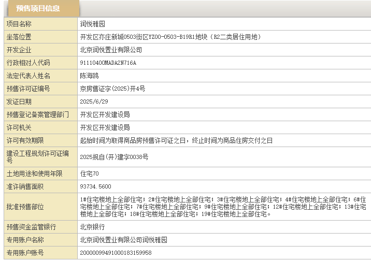Click the 预售项目信息 tab header

tap(41, 9)
